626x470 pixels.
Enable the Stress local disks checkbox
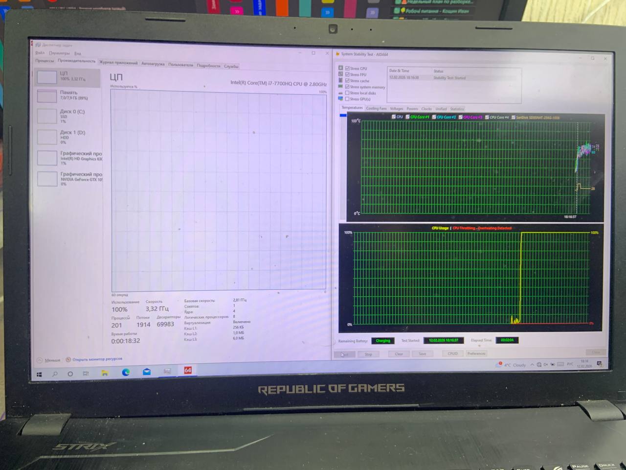pyautogui.click(x=347, y=93)
